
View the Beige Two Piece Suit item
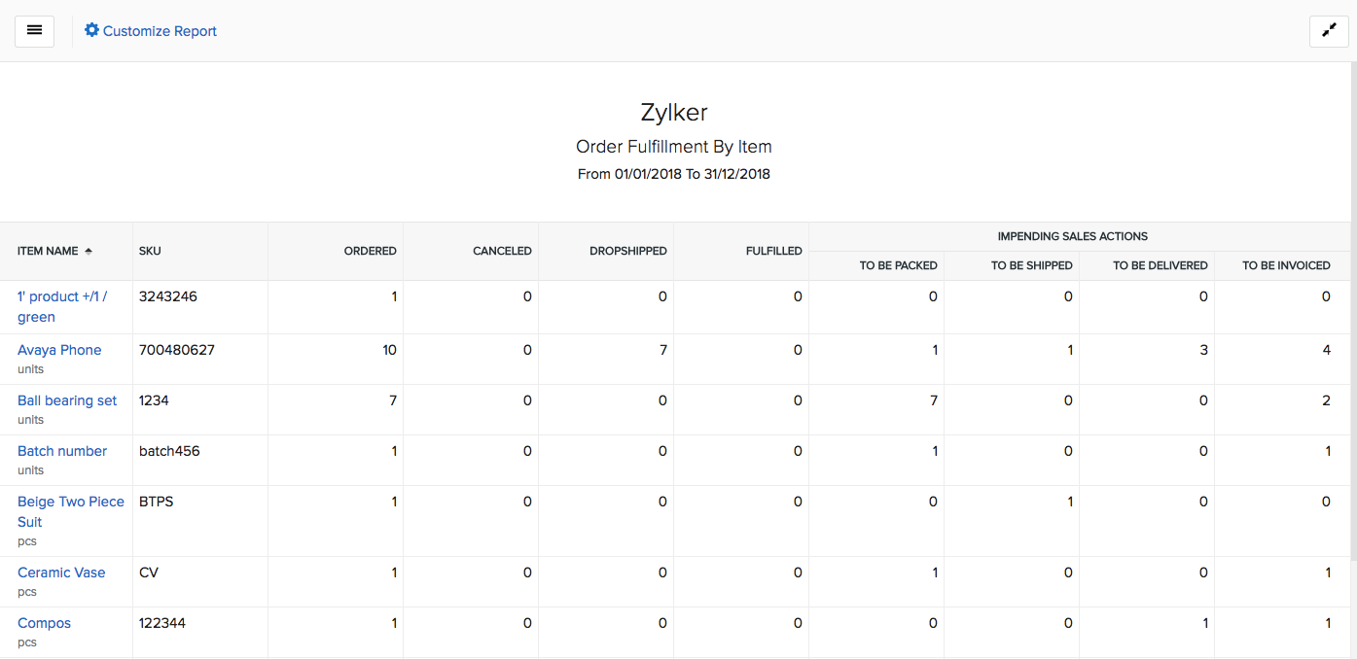[70, 510]
